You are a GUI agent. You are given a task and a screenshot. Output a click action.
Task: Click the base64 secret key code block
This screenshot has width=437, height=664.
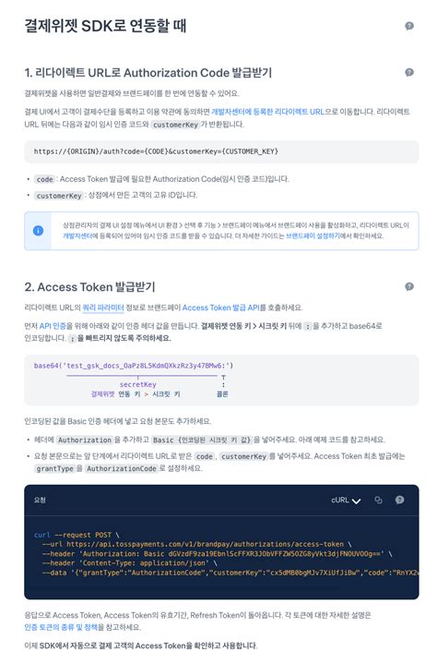[x=221, y=380]
